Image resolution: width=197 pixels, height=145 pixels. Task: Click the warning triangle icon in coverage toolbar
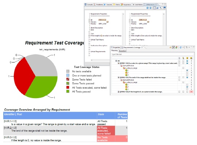[x=170, y=47]
